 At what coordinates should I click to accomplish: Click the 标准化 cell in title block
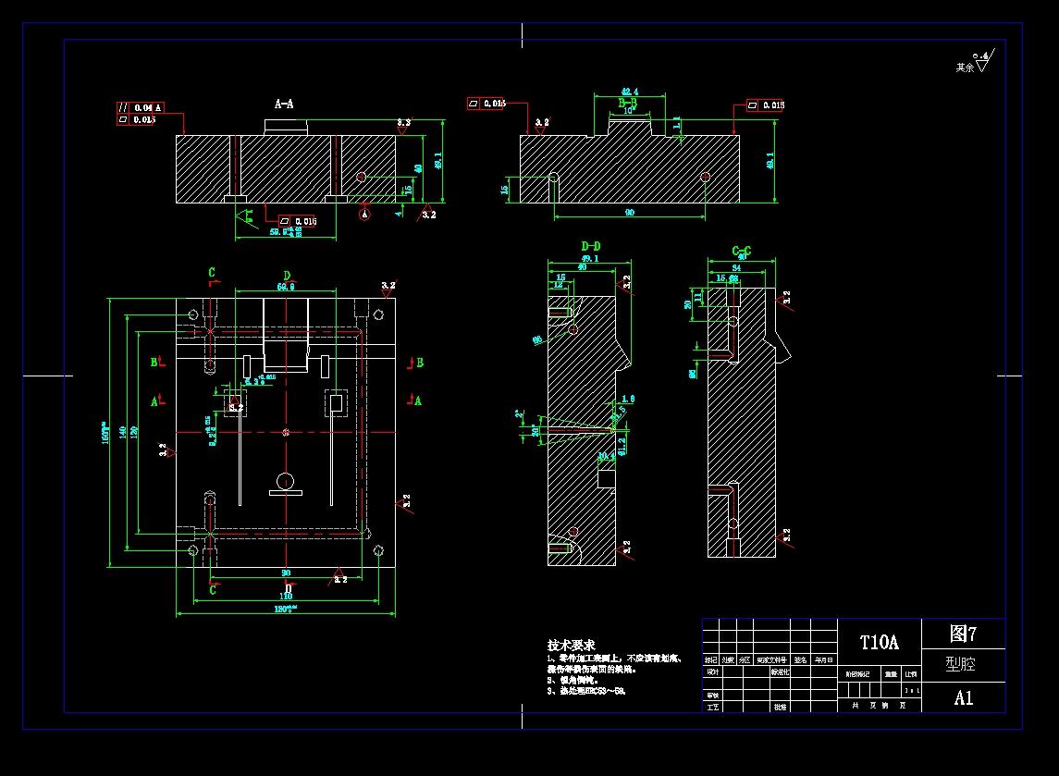click(780, 672)
